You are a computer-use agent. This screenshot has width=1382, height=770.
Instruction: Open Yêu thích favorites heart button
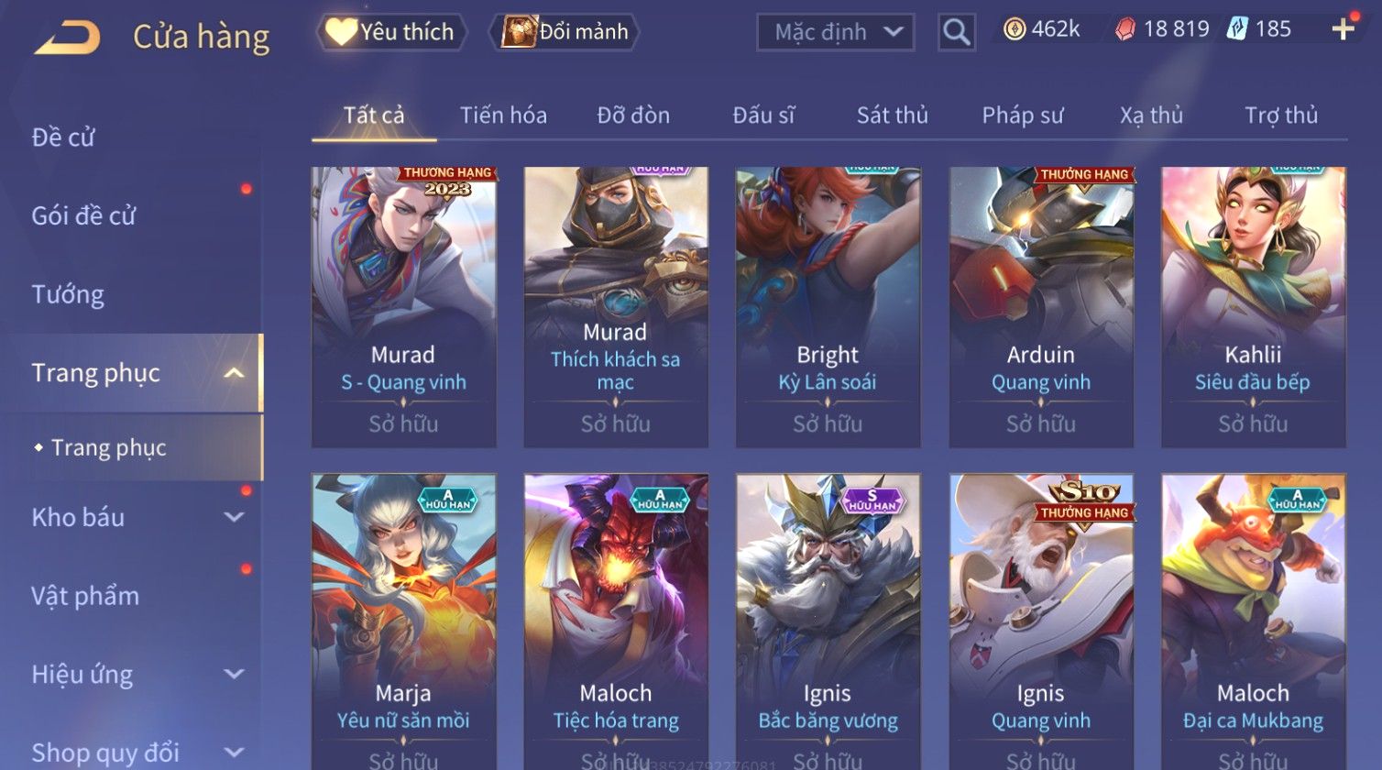pos(391,32)
